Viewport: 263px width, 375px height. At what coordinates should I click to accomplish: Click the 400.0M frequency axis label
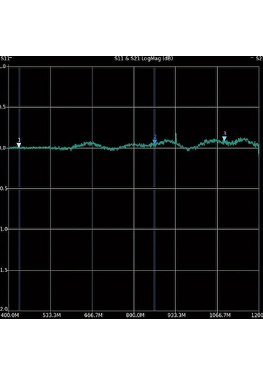10,315
